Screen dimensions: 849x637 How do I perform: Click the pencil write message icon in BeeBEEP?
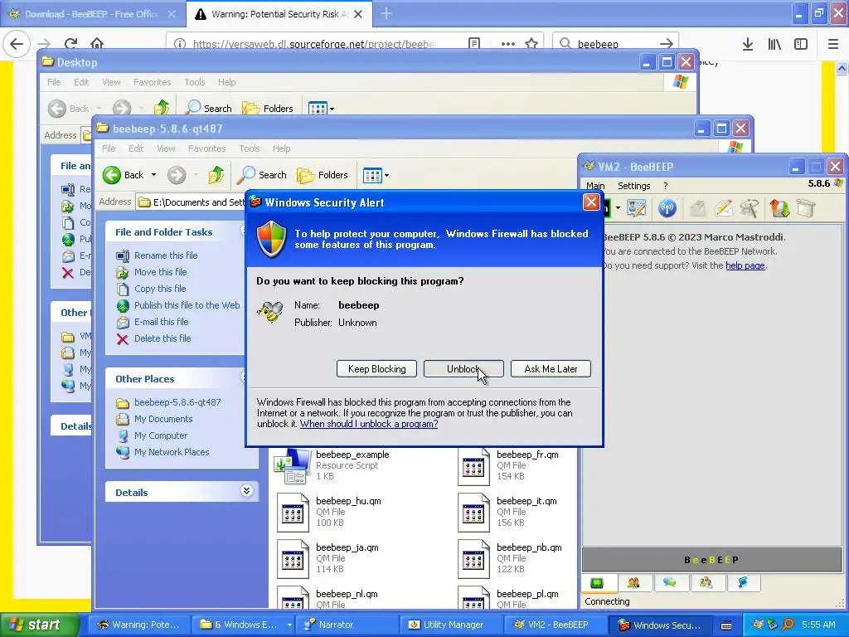coord(723,208)
